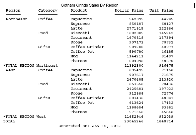
Task: Click the Generated on JAN 10, 2012 footer
Action: [89, 126]
